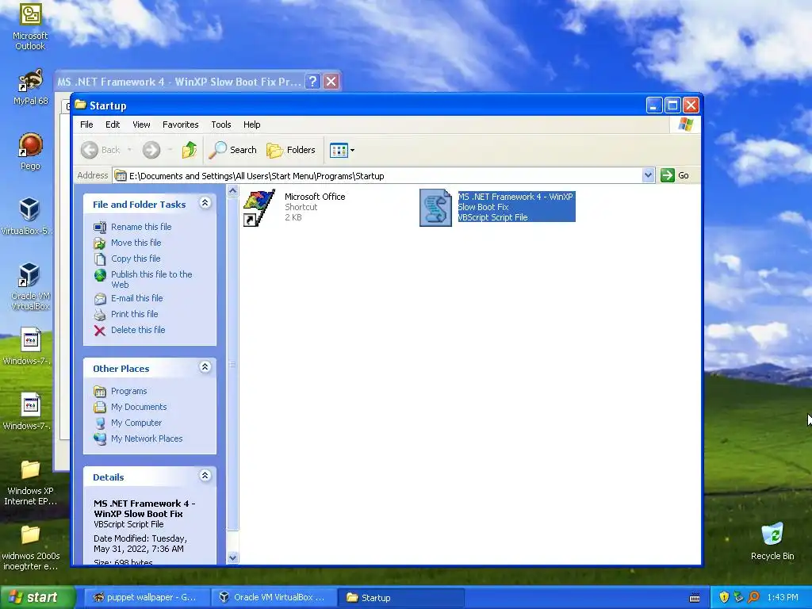Click the Back navigation button

point(101,150)
